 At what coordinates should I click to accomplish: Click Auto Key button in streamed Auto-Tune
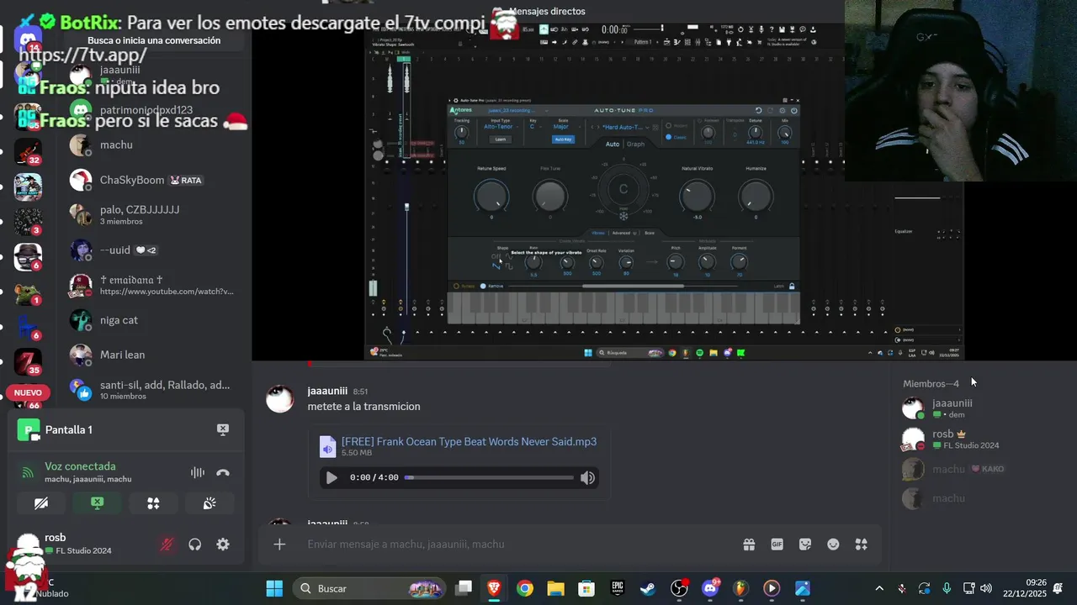coord(563,139)
